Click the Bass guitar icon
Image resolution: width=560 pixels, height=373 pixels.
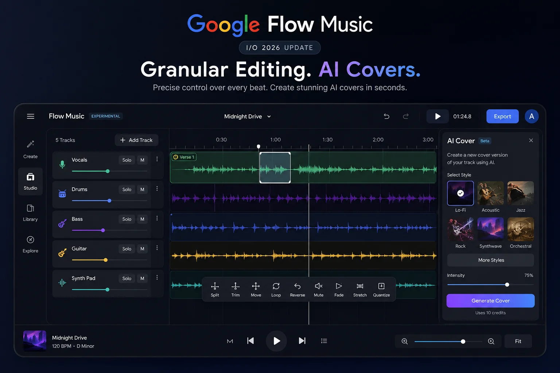click(62, 223)
